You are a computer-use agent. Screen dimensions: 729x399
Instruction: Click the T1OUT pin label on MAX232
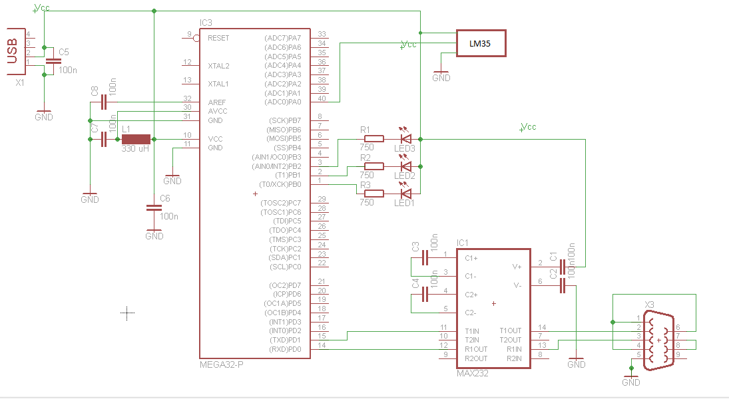tap(511, 331)
